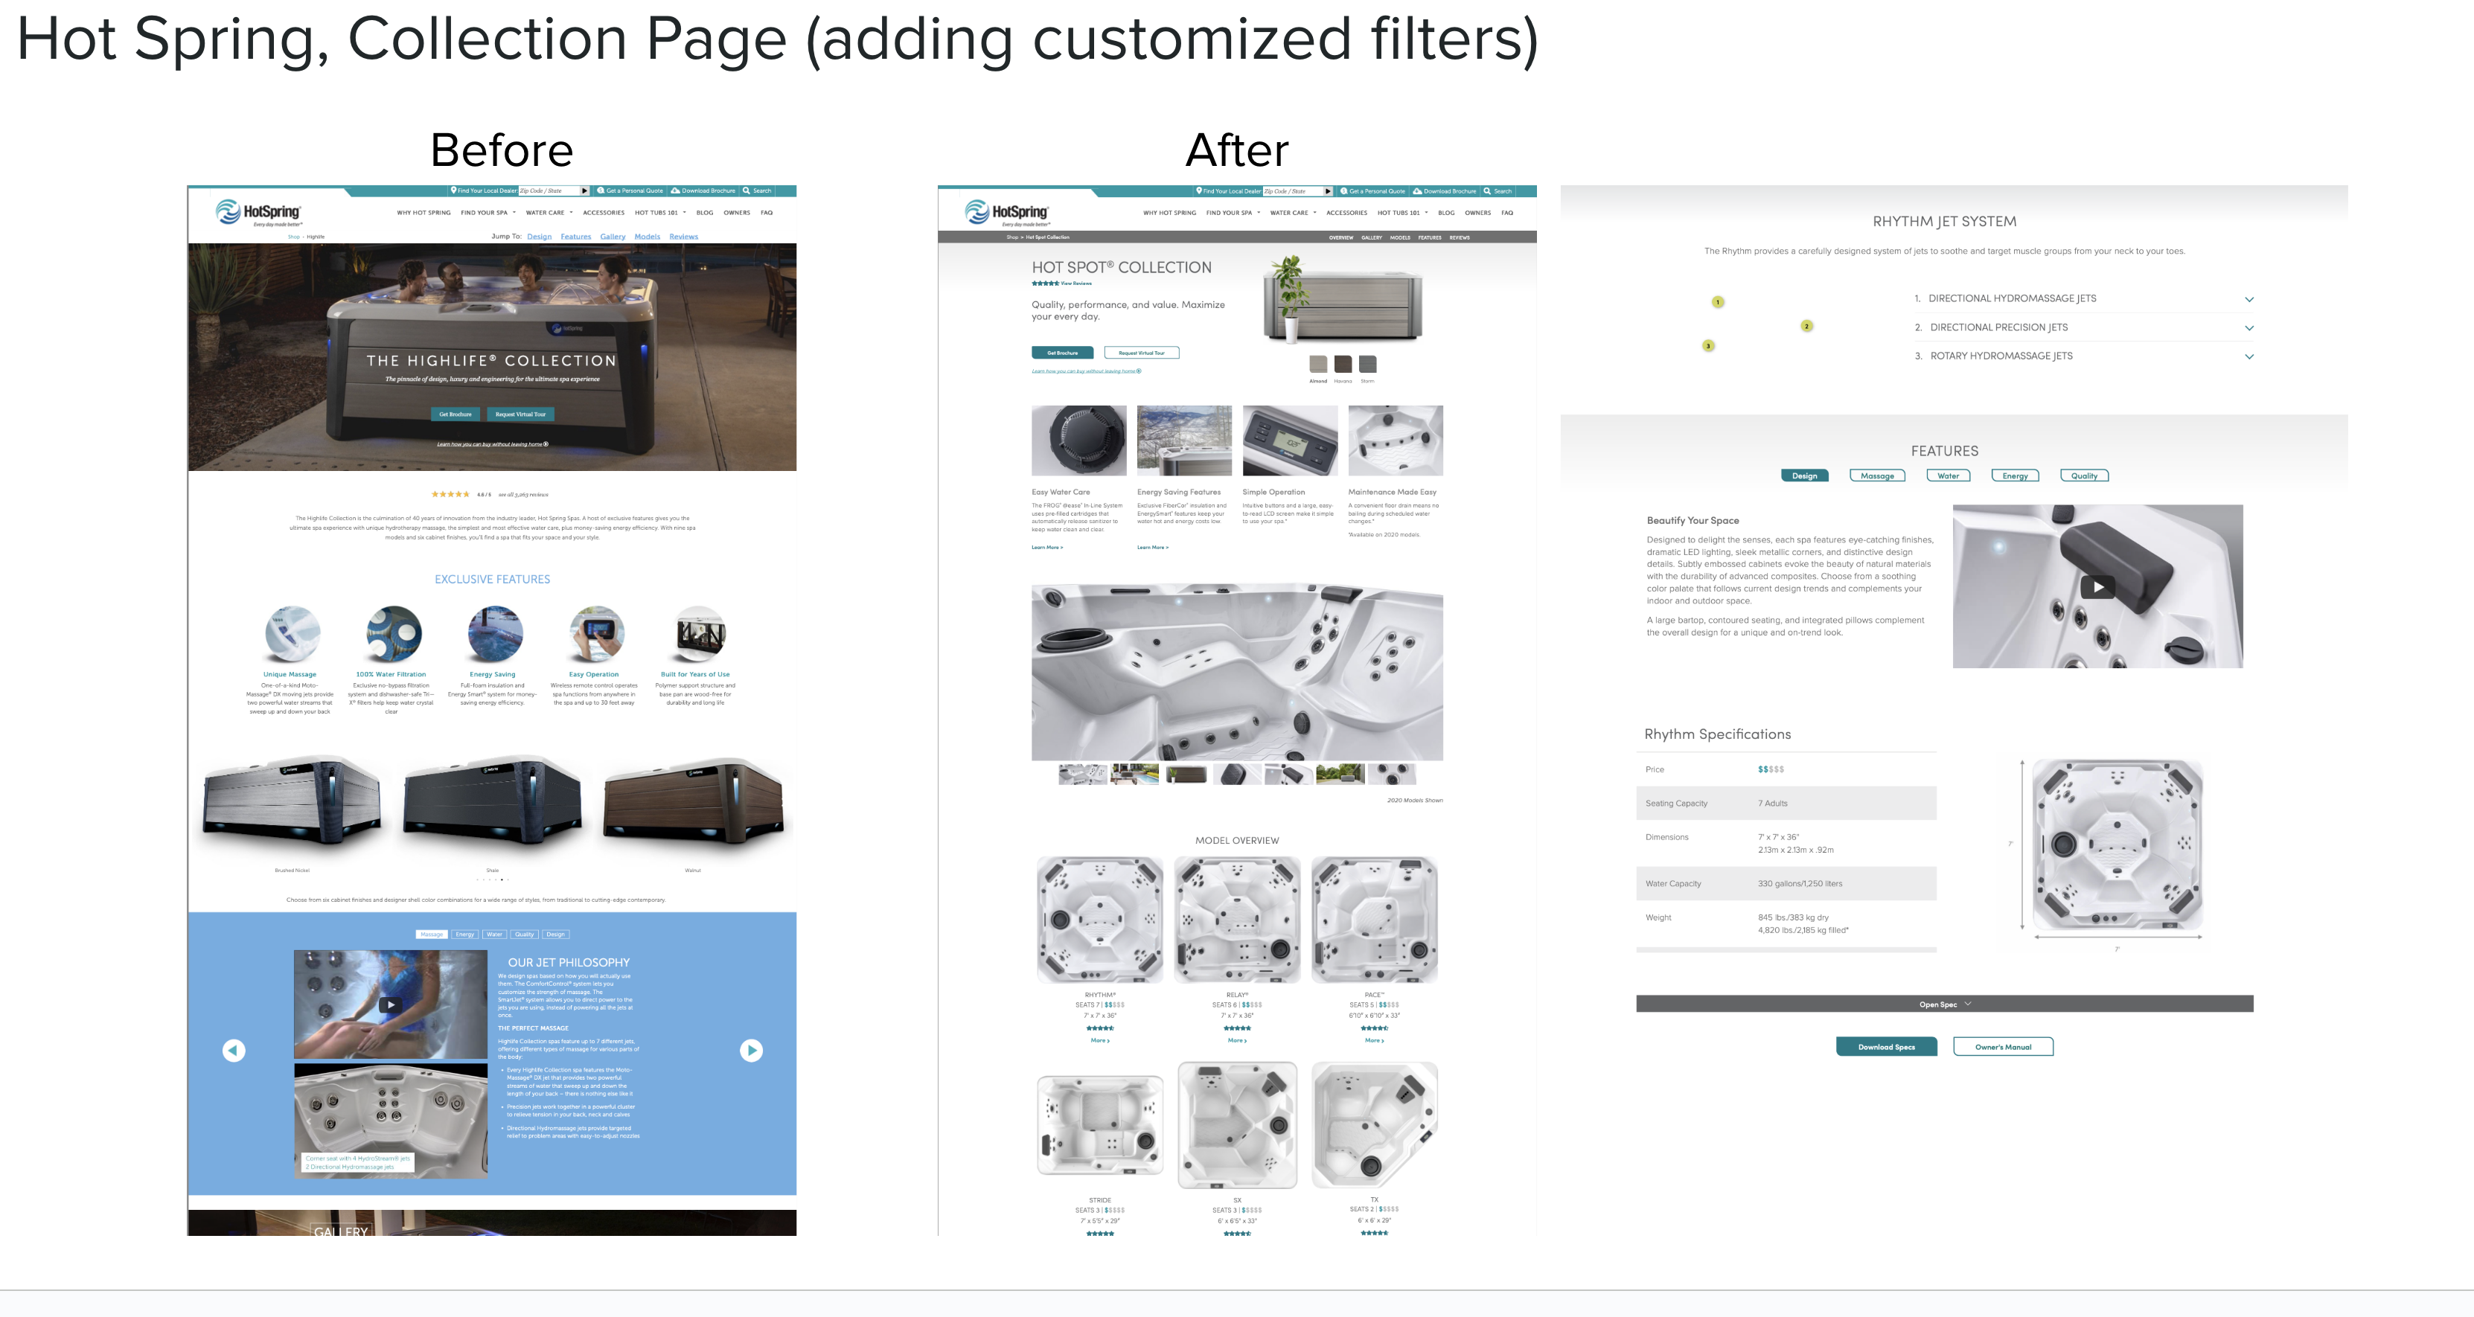Play the Jet Philosophy massage video
This screenshot has width=2474, height=1317.
pos(390,1005)
